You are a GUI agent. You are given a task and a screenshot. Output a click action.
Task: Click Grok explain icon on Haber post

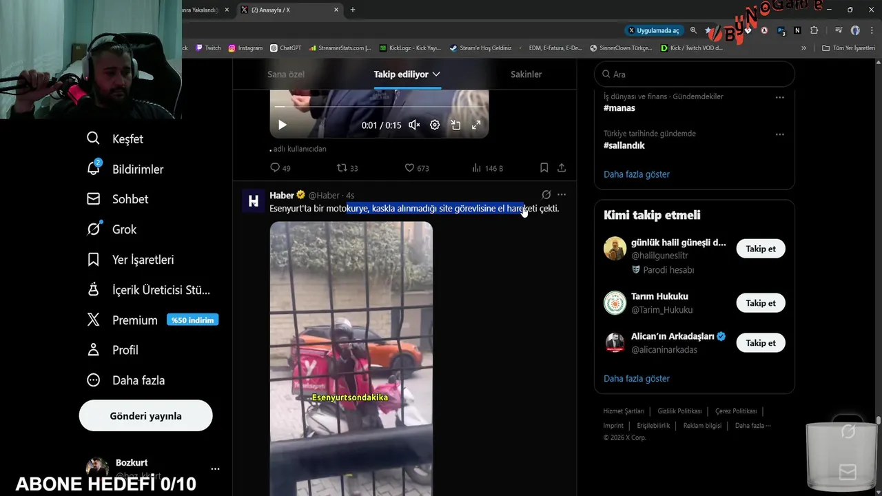point(546,195)
